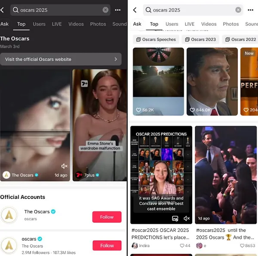The height and width of the screenshot is (256, 258).
Task: Tap verified badge next to The Oscars name
Action: (53, 211)
